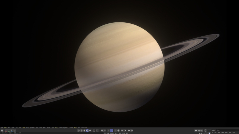Click the dim icon right of Axis mode
This screenshot has width=239, height=134.
97,131
